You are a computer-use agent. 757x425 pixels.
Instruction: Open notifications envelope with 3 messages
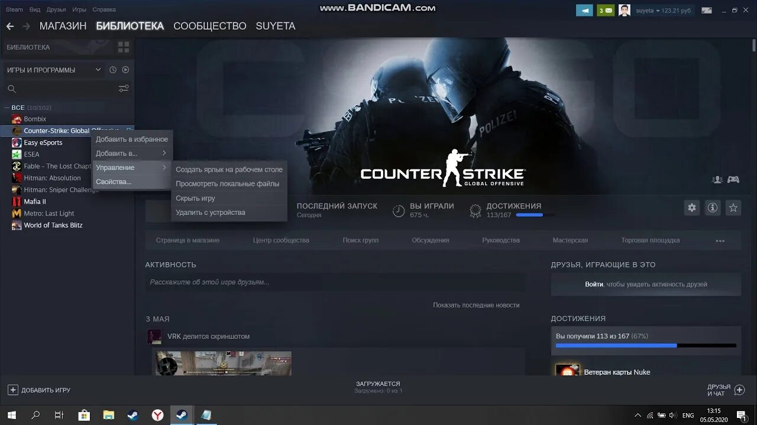605,10
